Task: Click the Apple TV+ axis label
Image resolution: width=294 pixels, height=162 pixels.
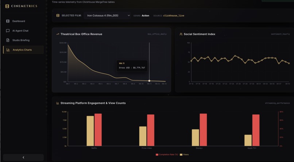Action: pyautogui.click(x=252, y=148)
